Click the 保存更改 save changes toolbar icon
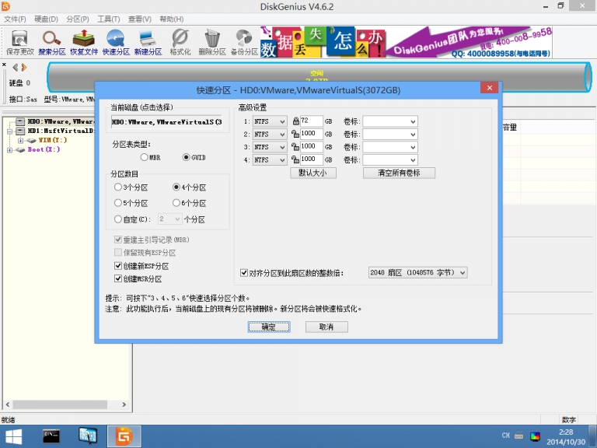Image resolution: width=597 pixels, height=448 pixels. click(x=19, y=42)
